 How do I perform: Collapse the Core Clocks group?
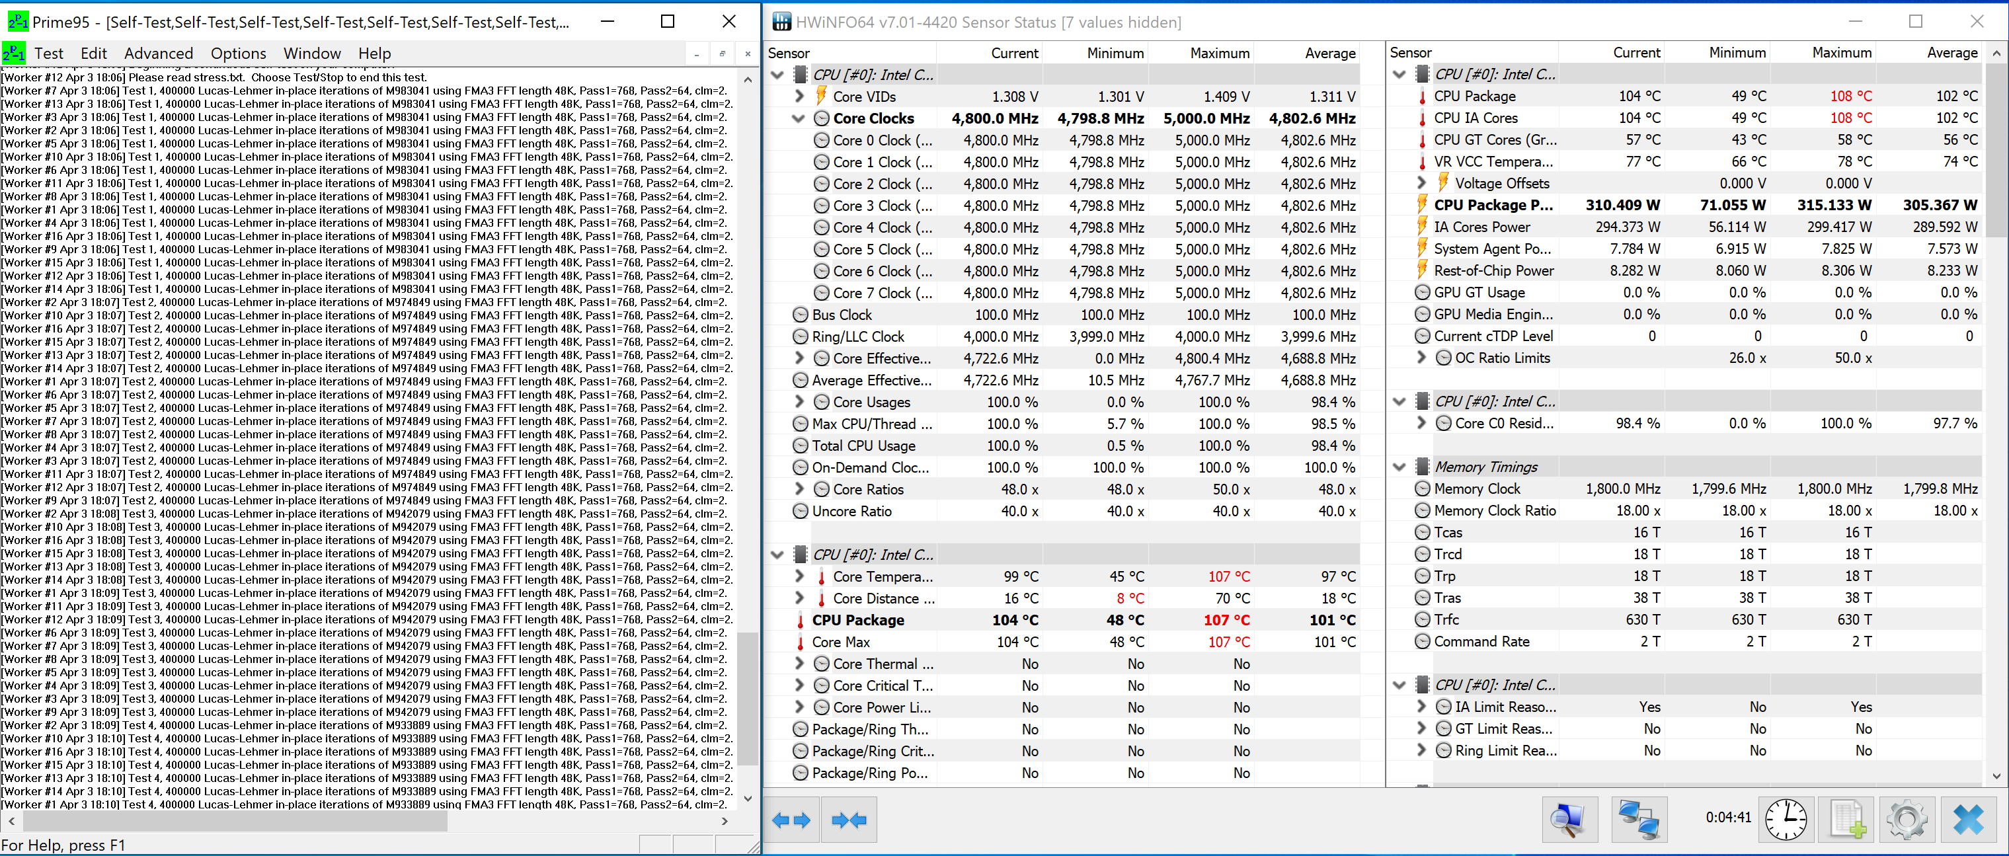pos(798,118)
